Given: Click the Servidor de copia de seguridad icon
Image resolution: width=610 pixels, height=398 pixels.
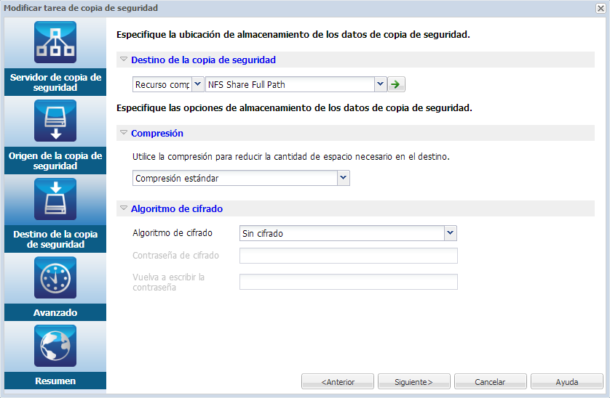Looking at the screenshot, I should click(x=55, y=42).
